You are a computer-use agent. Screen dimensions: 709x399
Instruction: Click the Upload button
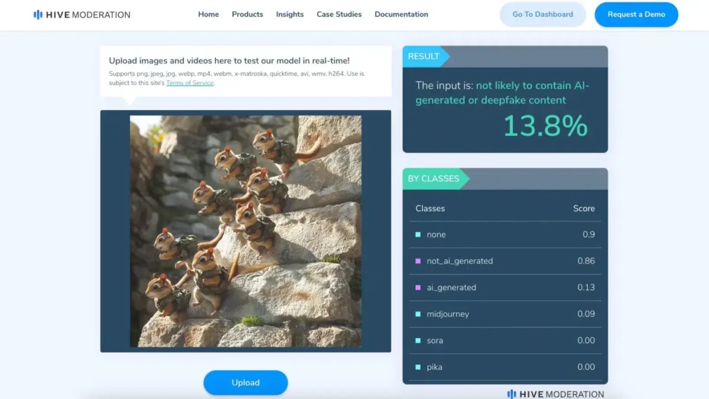click(245, 382)
